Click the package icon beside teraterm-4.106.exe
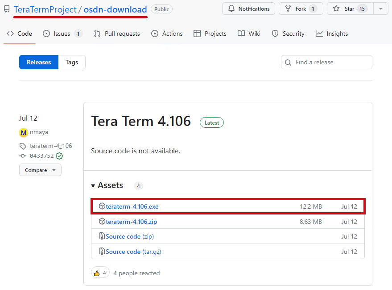Image resolution: width=392 pixels, height=290 pixels. coord(102,206)
